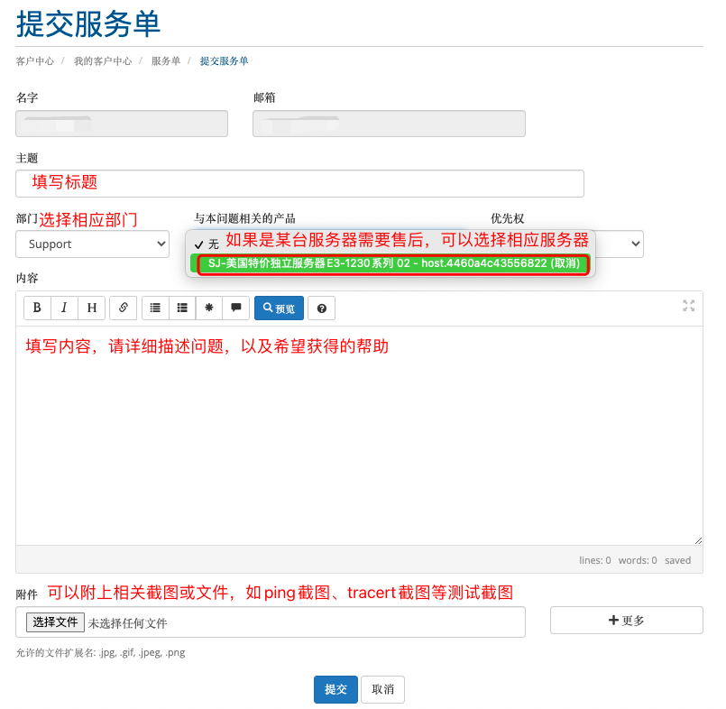Go to 我的客户中心 breadcrumb link
The height and width of the screenshot is (709, 726).
coord(103,61)
